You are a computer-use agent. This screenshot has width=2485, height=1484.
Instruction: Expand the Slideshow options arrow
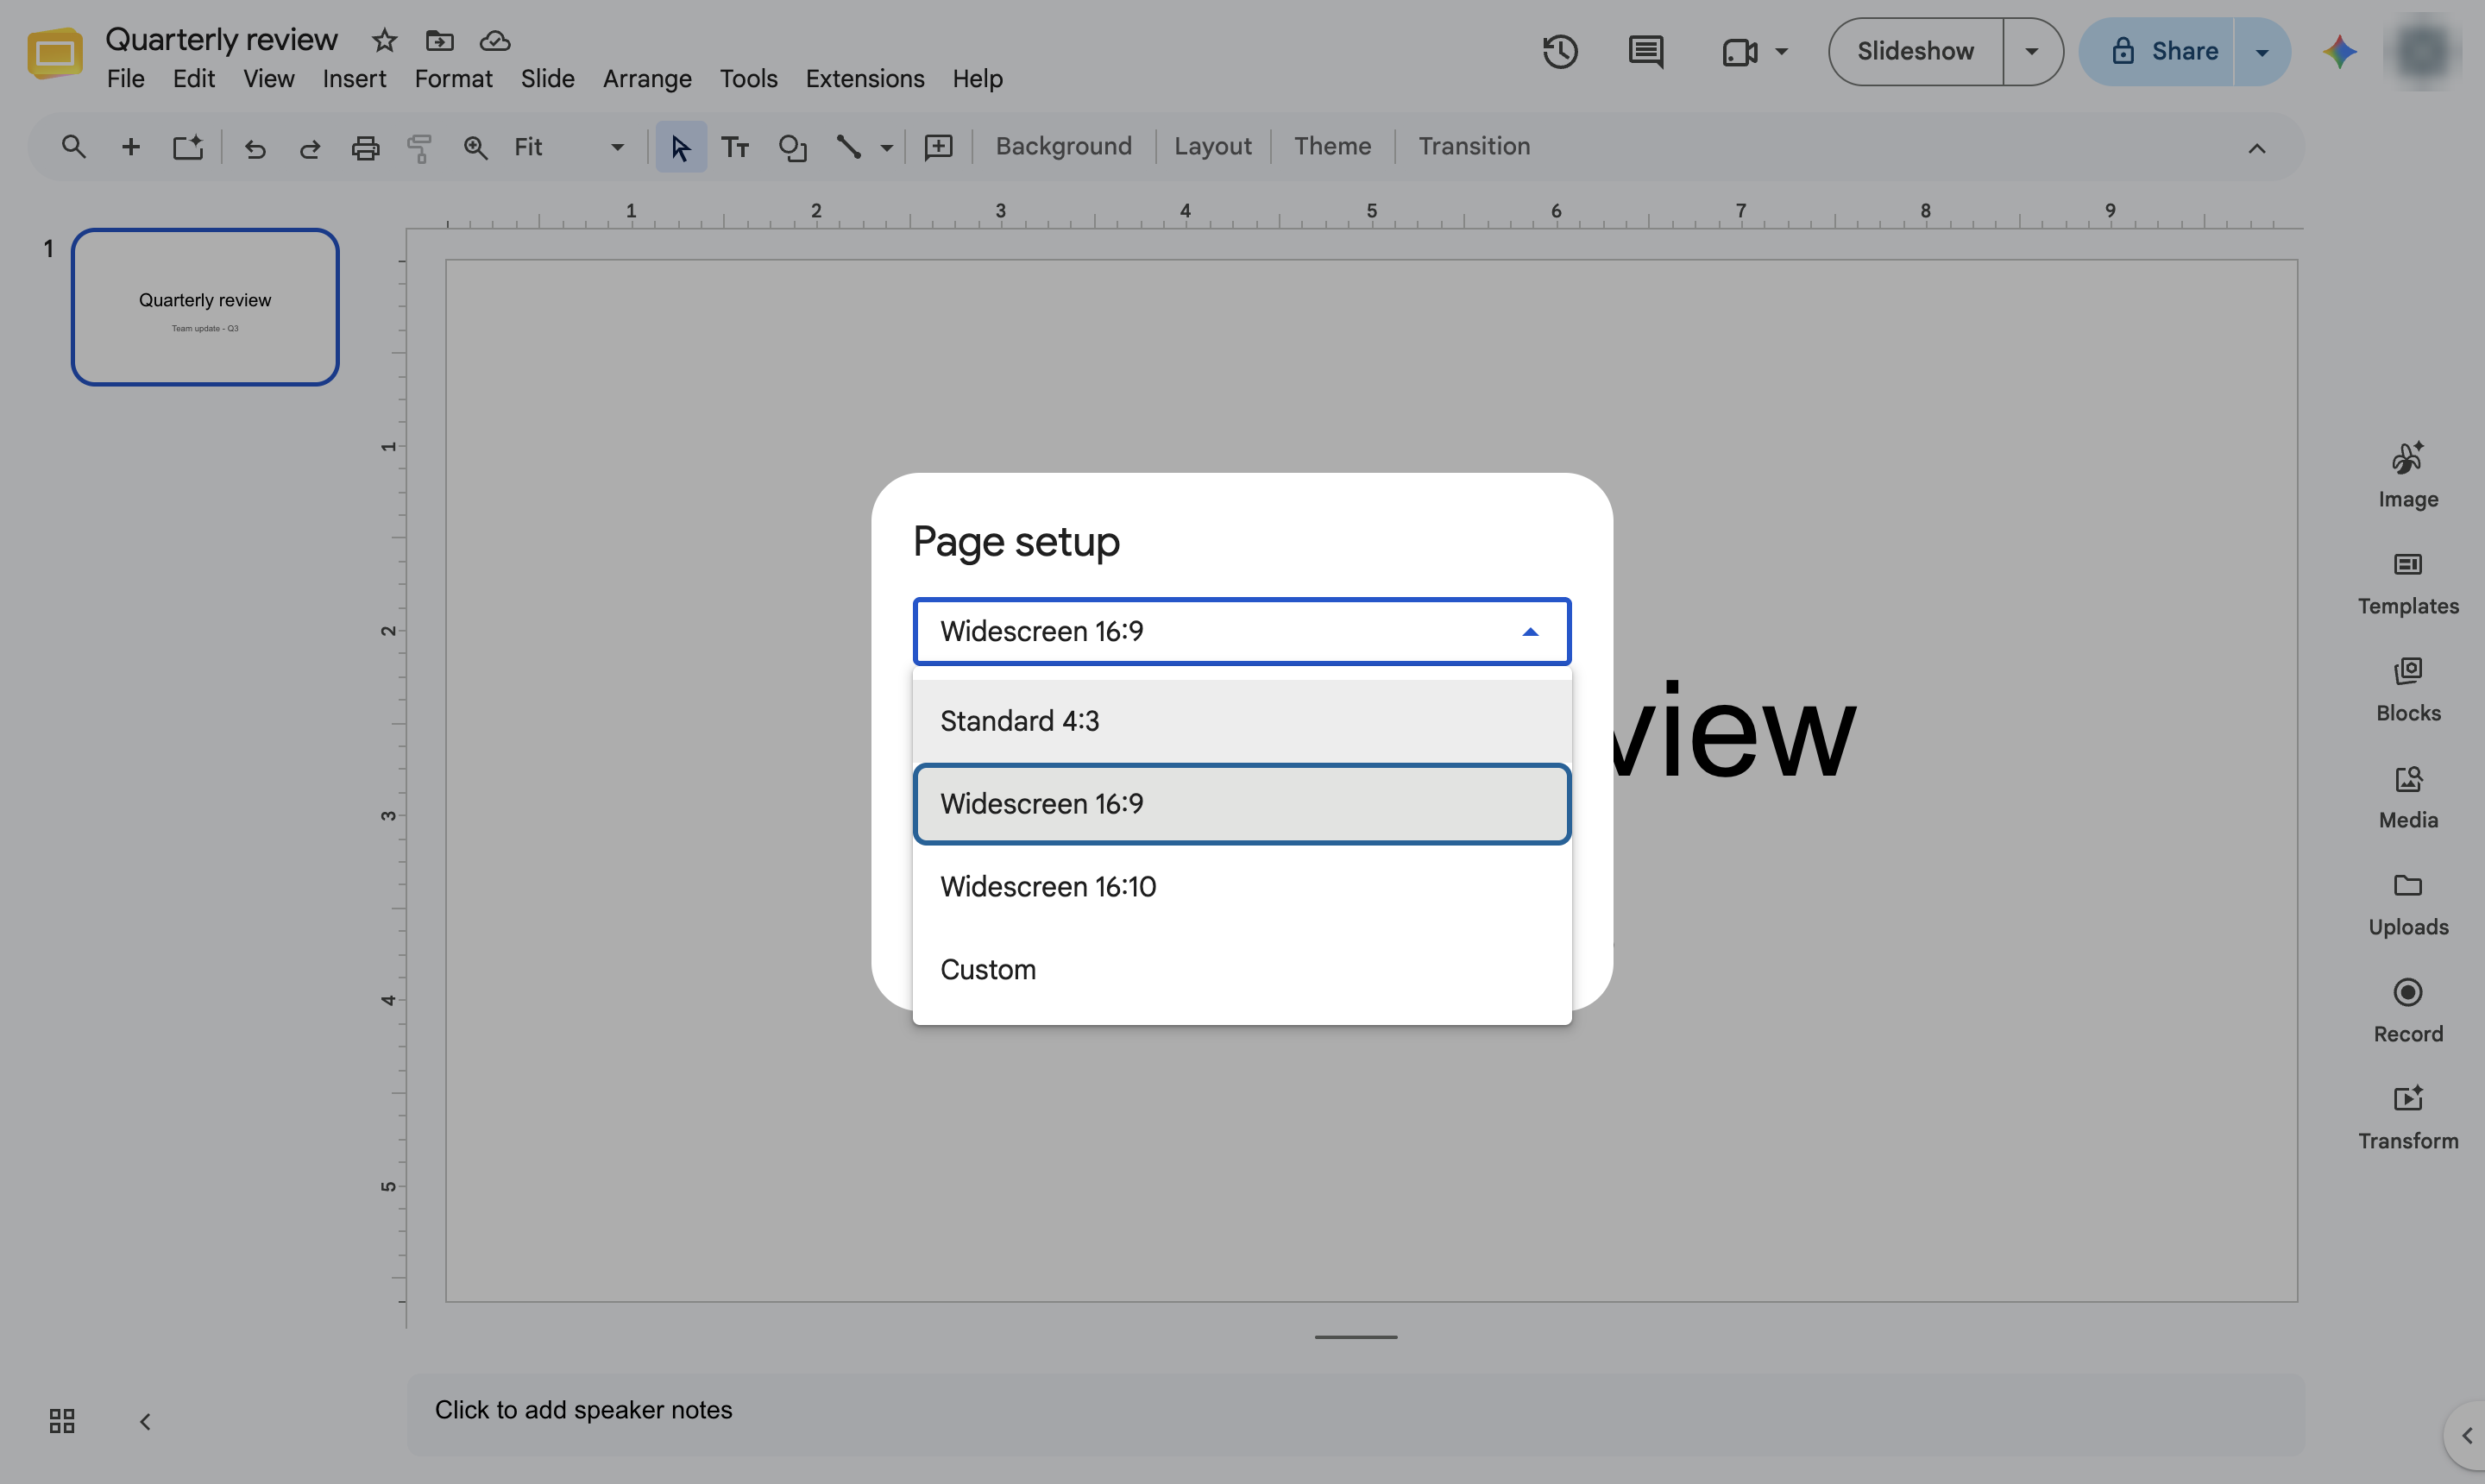[2032, 51]
